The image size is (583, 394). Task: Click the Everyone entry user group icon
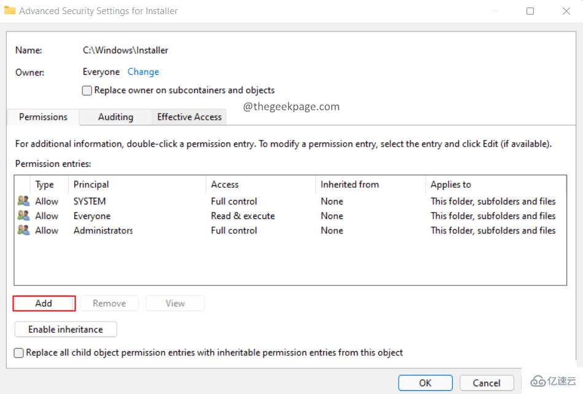coord(23,216)
